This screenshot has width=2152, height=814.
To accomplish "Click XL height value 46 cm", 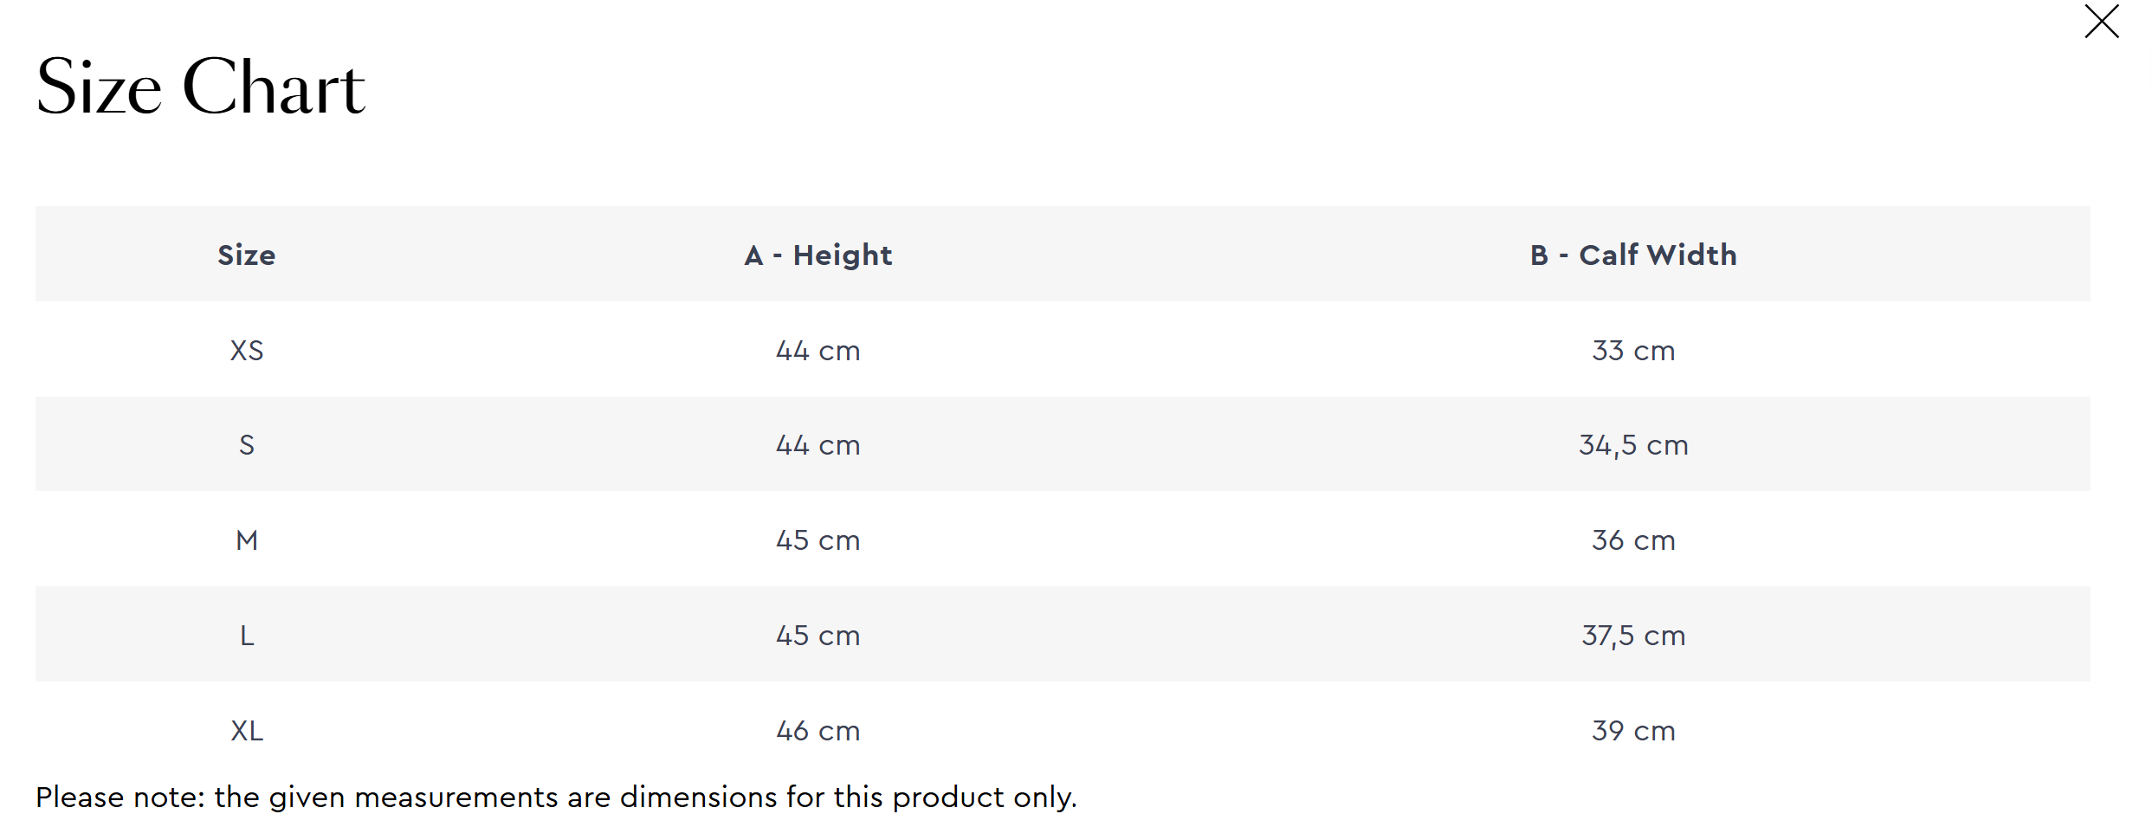I will (x=818, y=731).
